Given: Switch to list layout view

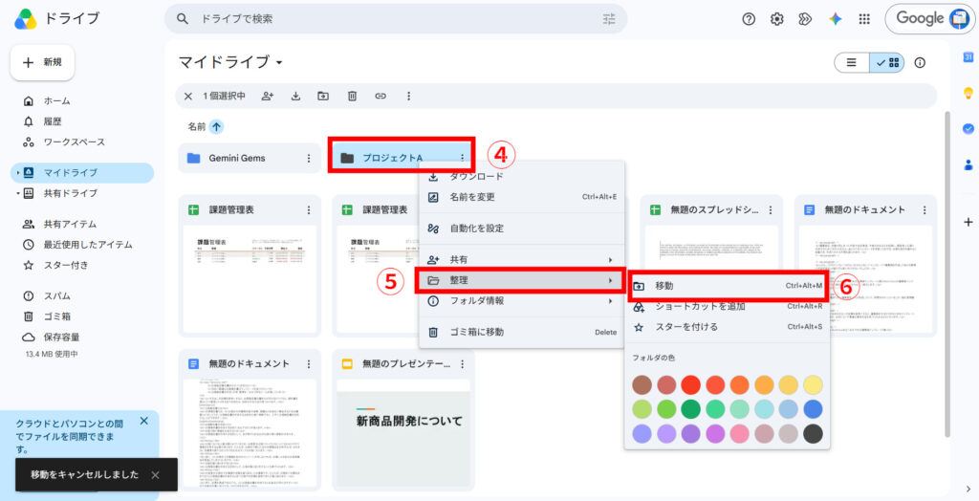Looking at the screenshot, I should point(852,62).
